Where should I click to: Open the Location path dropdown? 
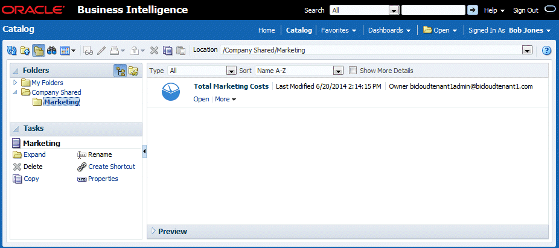527,50
